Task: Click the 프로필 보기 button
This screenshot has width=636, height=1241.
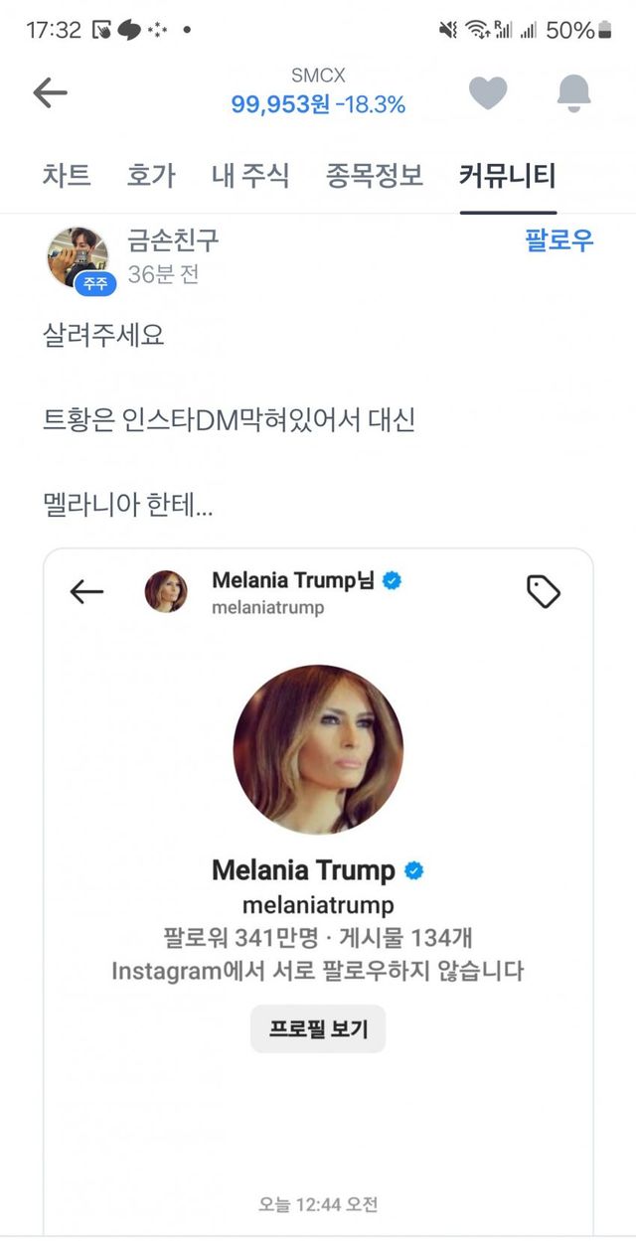Action: click(x=318, y=1029)
